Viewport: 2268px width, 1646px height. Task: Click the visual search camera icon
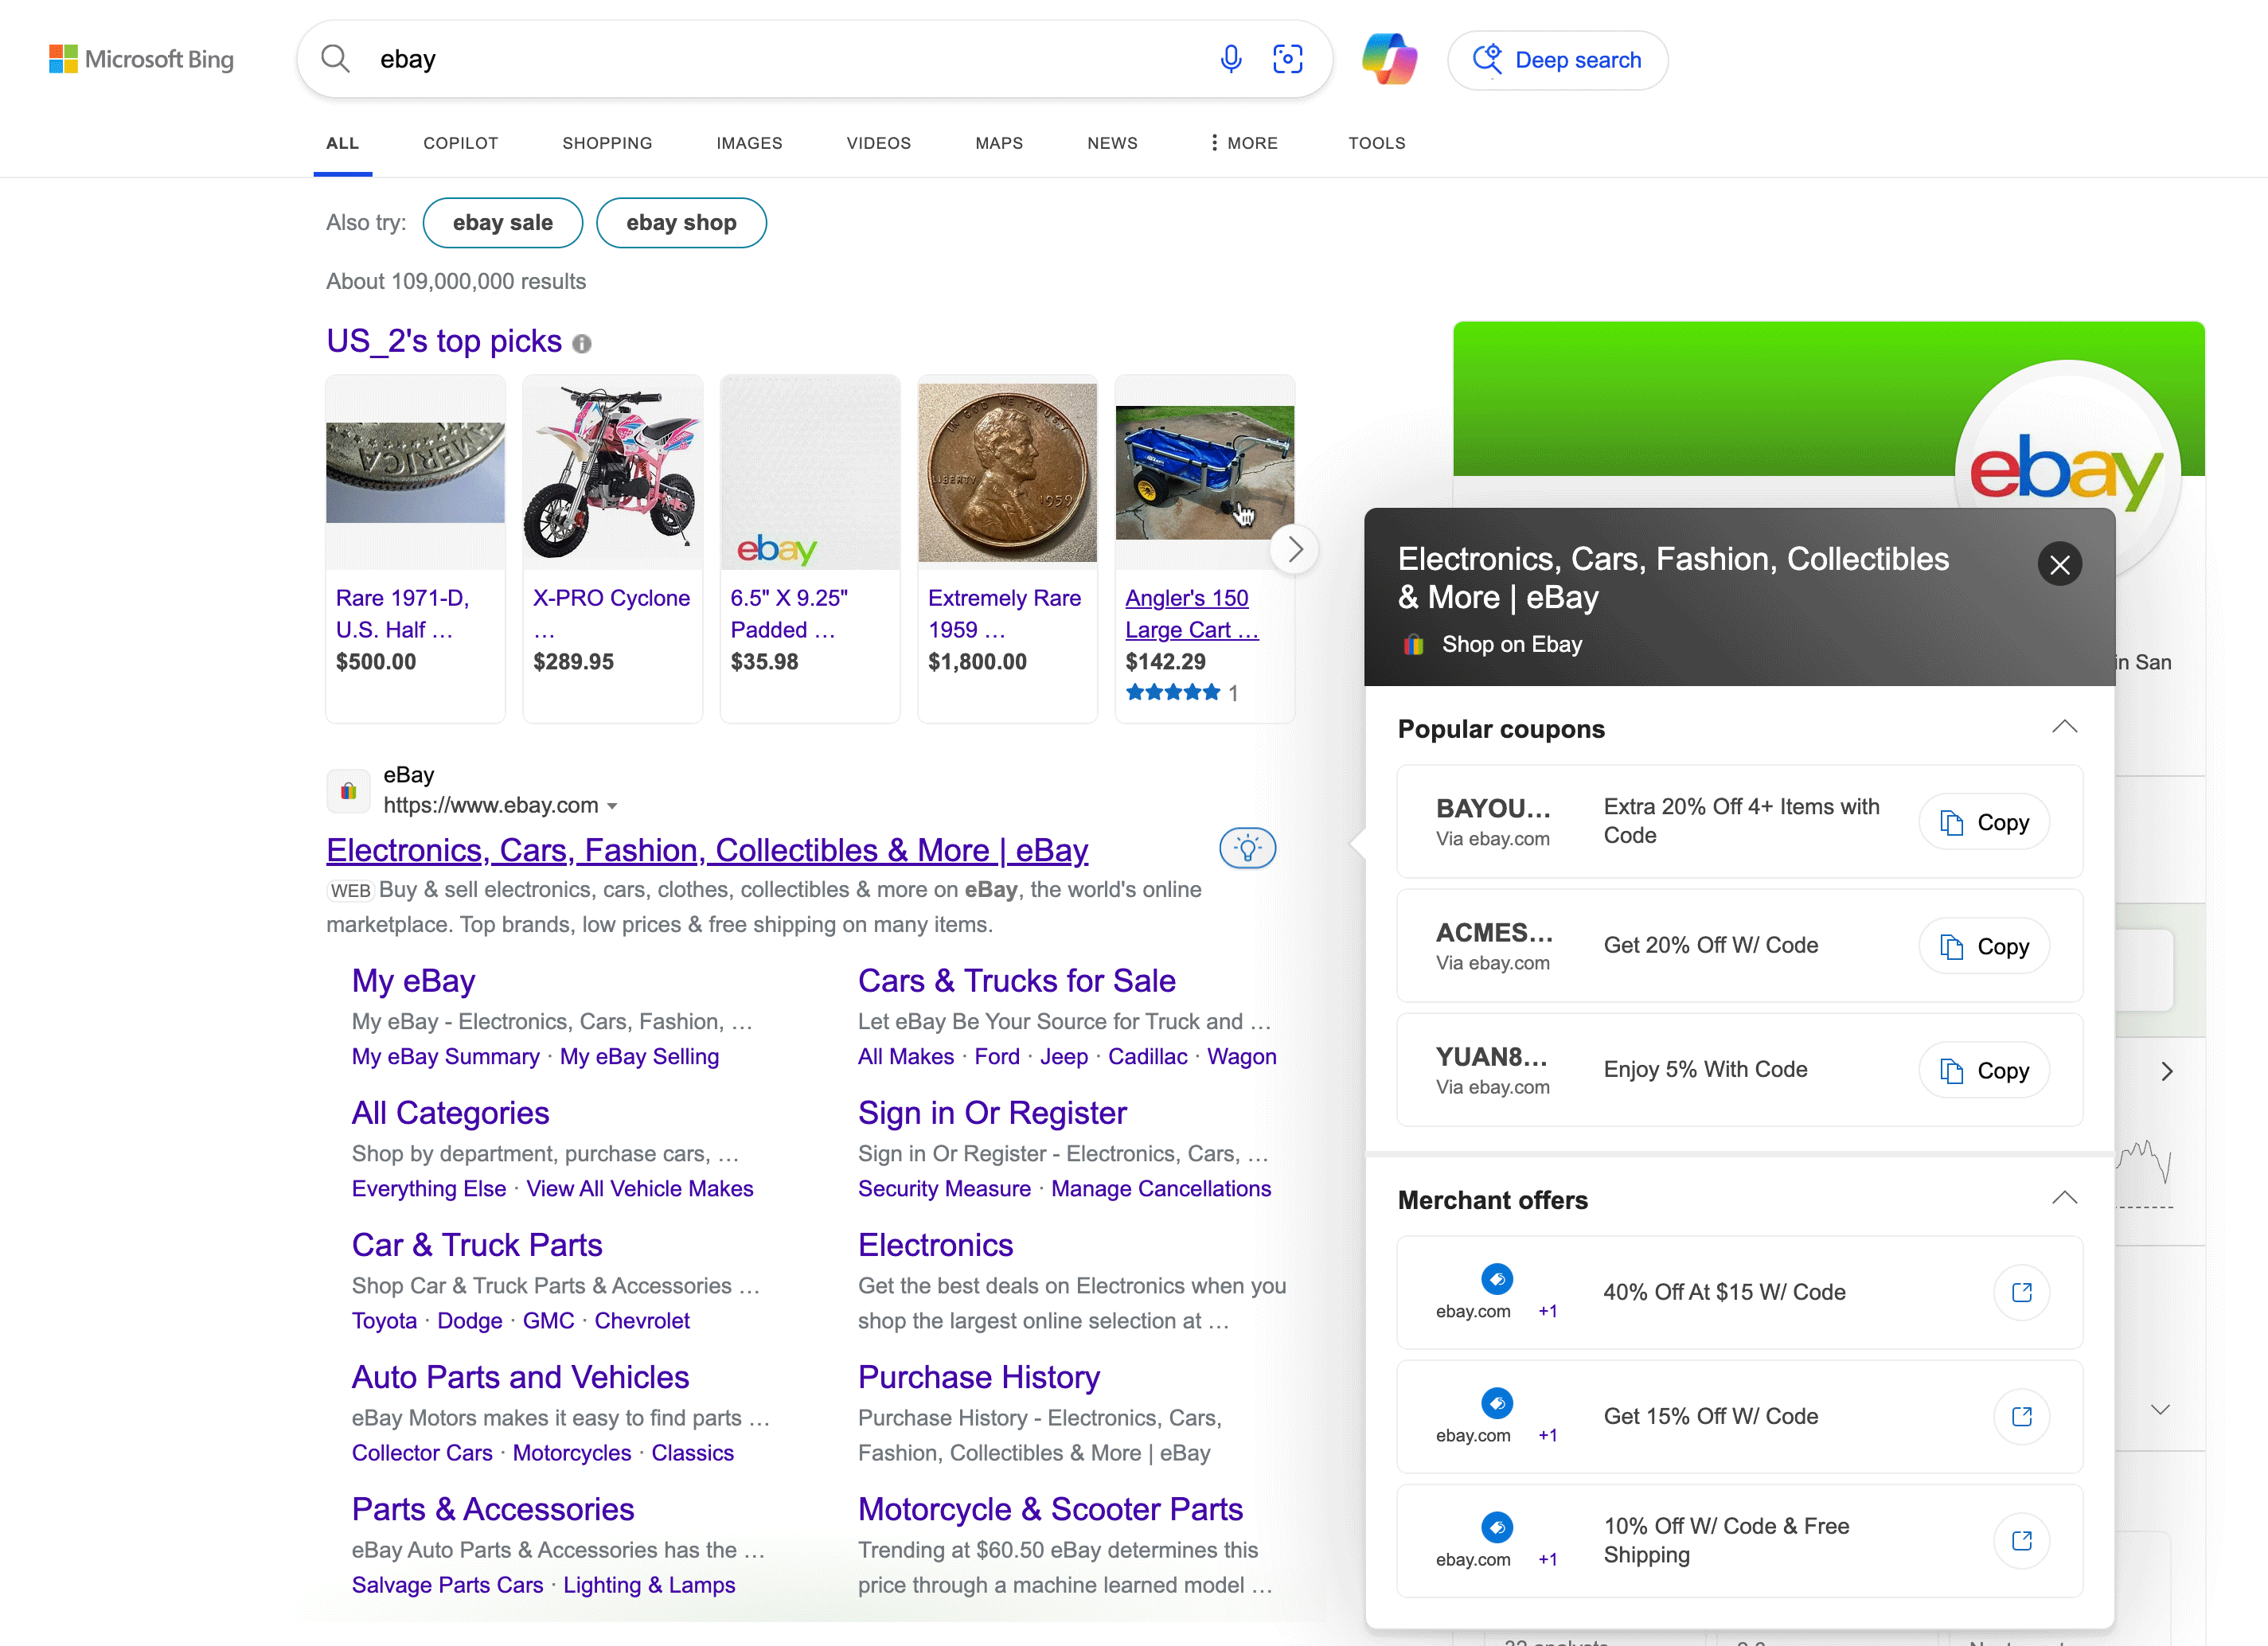1287,59
